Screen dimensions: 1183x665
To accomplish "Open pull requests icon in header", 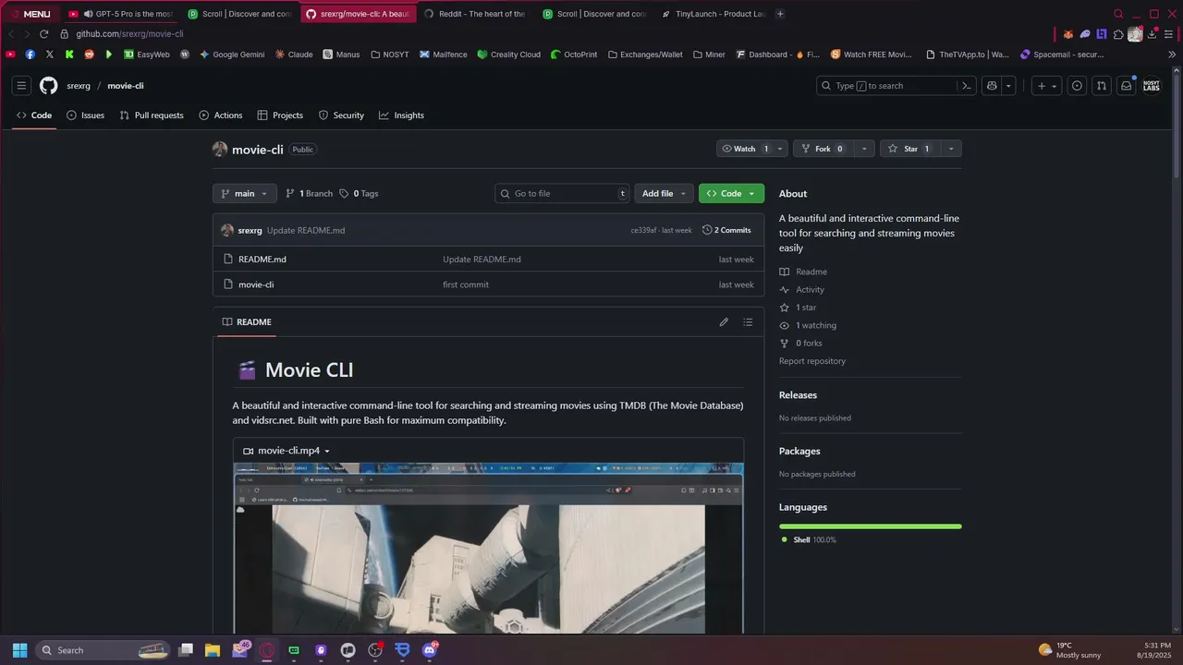I will click(1102, 86).
